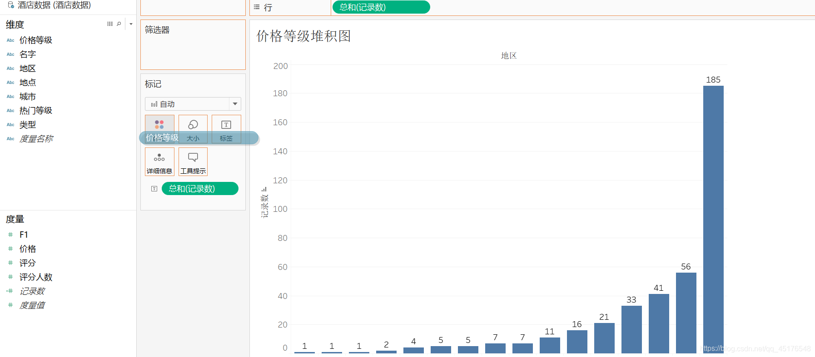Click the dragged 价格等级 pill over marks
The image size is (815, 357).
click(199, 138)
